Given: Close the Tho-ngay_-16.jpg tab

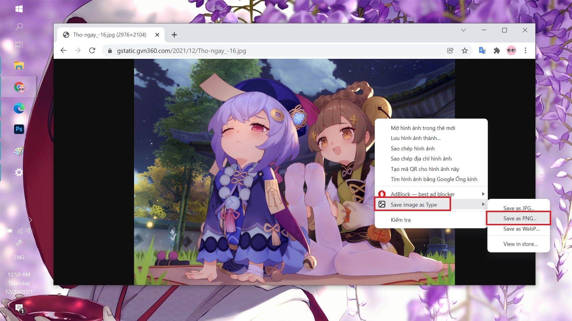Looking at the screenshot, I should click(157, 35).
